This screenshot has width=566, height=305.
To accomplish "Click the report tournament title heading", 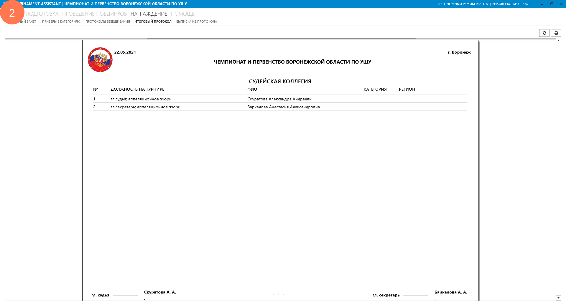I will 292,62.
